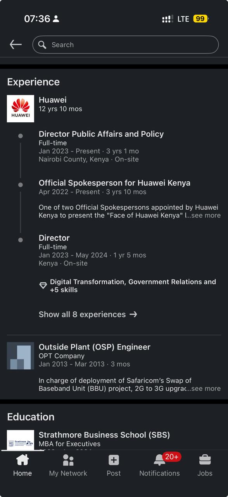This screenshot has width=228, height=497.
Task: Tap the Strathmore Business School logo
Action: (x=20, y=441)
